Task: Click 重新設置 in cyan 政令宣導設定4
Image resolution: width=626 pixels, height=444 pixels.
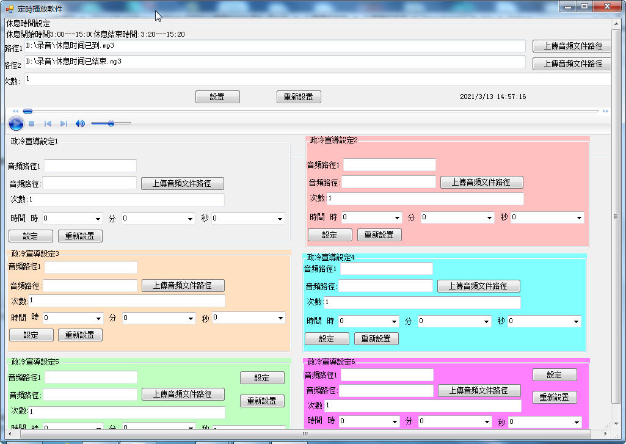Action: click(376, 338)
